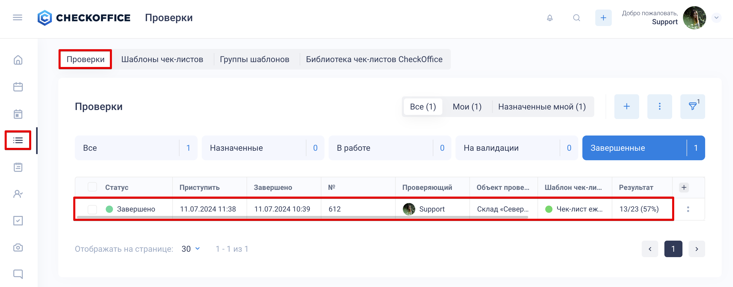733x287 pixels.
Task: Filter by В работе status
Action: click(x=389, y=148)
